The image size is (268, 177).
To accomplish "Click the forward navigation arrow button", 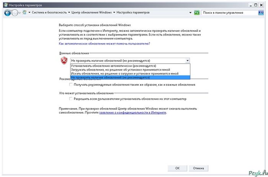I will pos(15,13).
